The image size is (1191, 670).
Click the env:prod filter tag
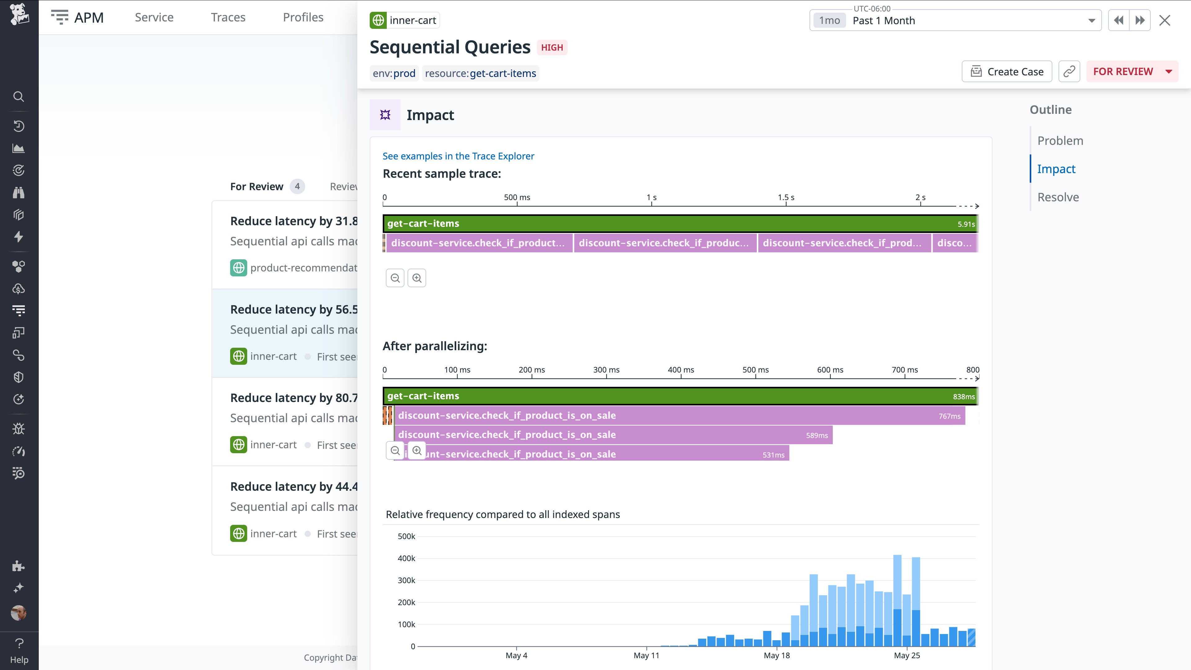click(394, 73)
